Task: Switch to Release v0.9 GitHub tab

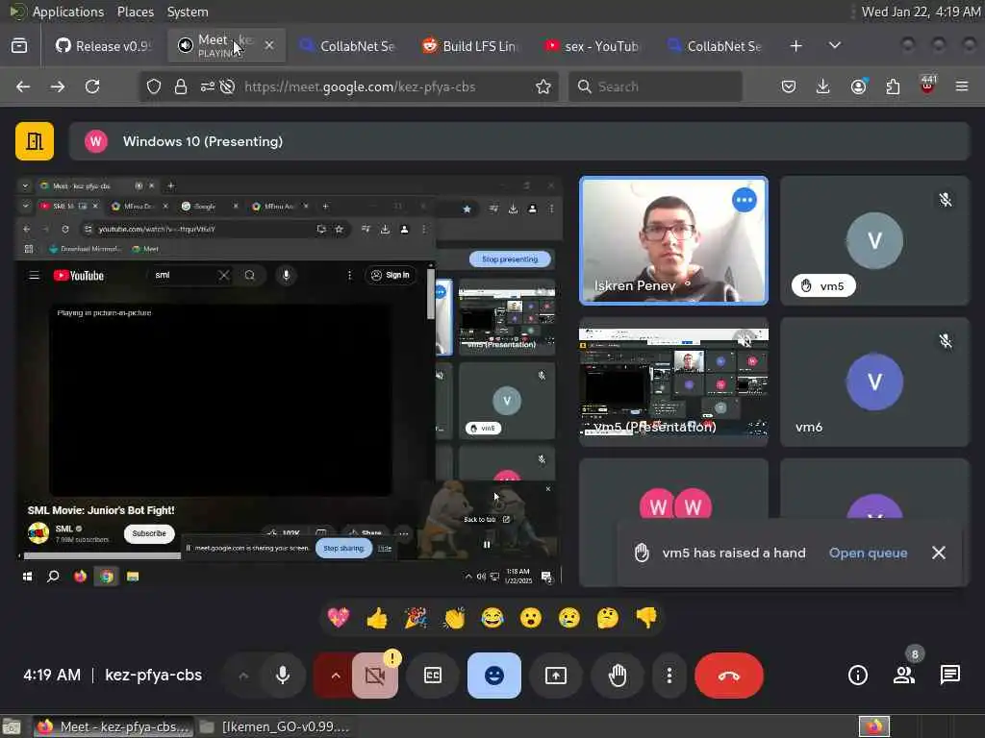Action: point(102,46)
